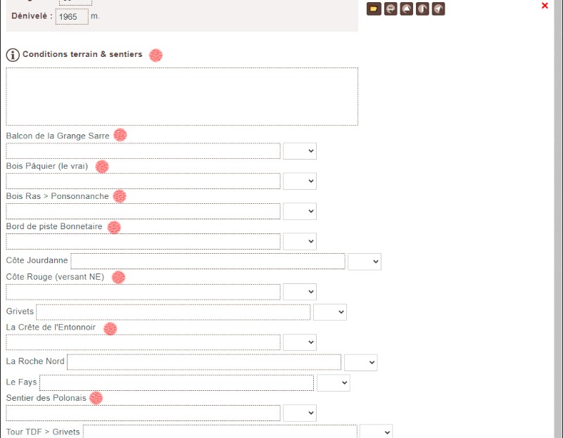Click the Tour TDF > Grivets text field
The width and height of the screenshot is (563, 438).
[220, 432]
